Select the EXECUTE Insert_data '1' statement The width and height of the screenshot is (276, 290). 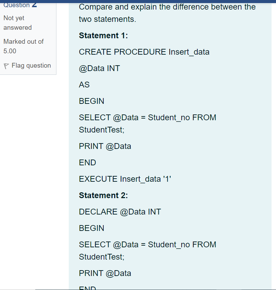point(125,179)
